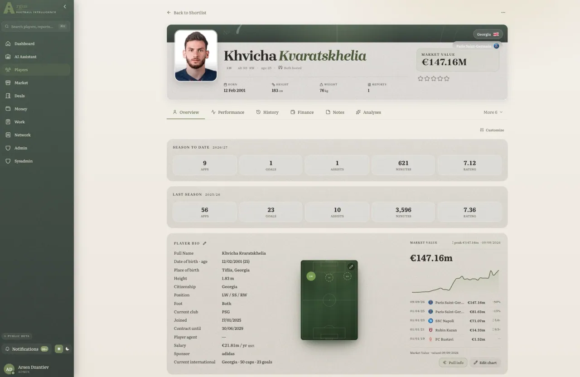Open the Customize layout options
This screenshot has height=377, width=580.
coord(492,130)
